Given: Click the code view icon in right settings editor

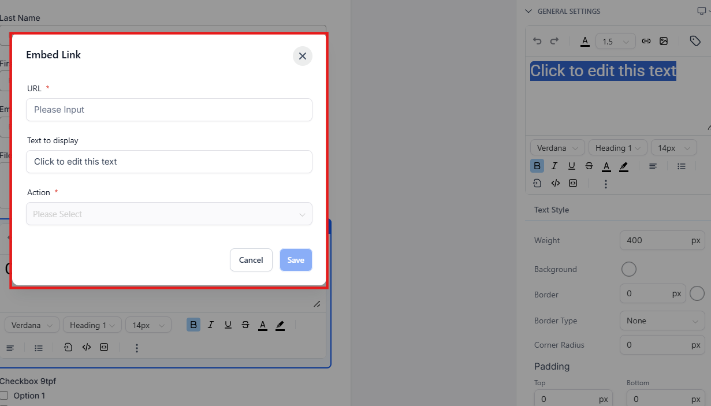Looking at the screenshot, I should click(556, 184).
